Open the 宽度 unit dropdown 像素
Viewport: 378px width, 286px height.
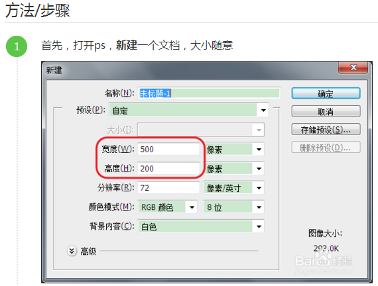234,150
